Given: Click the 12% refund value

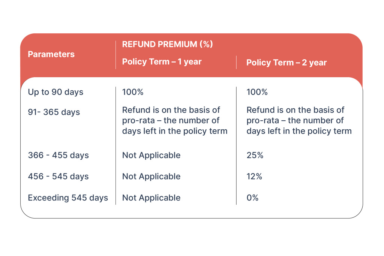Looking at the screenshot, I should (x=254, y=177).
